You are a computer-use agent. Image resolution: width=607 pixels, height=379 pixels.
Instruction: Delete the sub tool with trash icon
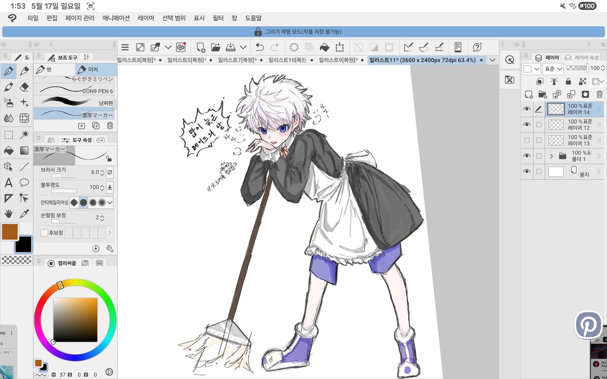pyautogui.click(x=110, y=125)
